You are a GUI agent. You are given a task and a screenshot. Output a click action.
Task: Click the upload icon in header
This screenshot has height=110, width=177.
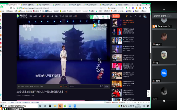click(x=136, y=16)
